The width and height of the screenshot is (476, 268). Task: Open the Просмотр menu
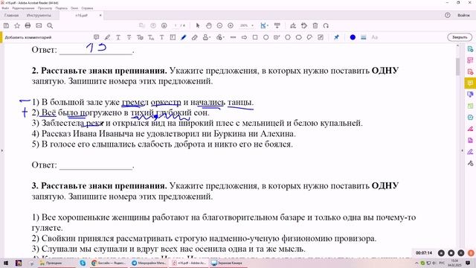click(45, 8)
